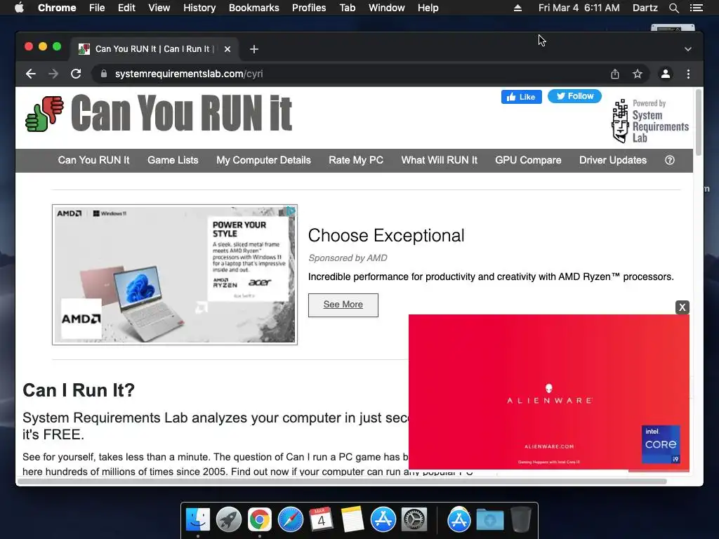Open Notes from the Dock
Screen dimensions: 719x539
pyautogui.click(x=352, y=520)
